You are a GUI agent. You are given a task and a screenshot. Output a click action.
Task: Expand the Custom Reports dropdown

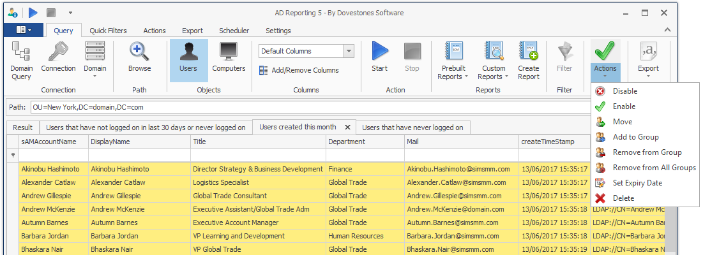tap(494, 60)
